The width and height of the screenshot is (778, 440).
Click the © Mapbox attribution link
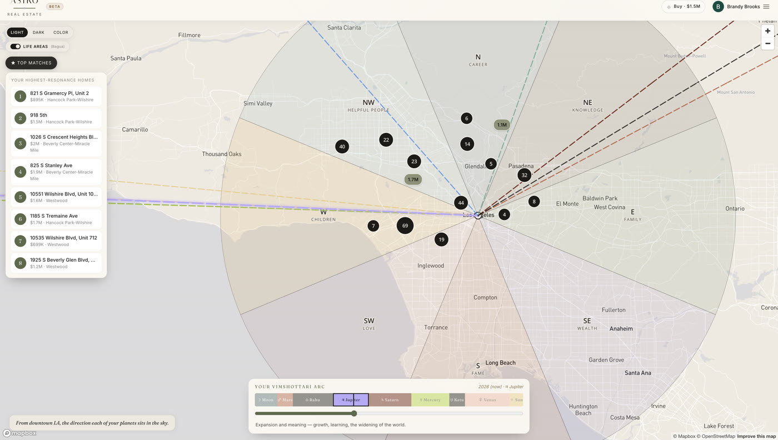click(684, 436)
